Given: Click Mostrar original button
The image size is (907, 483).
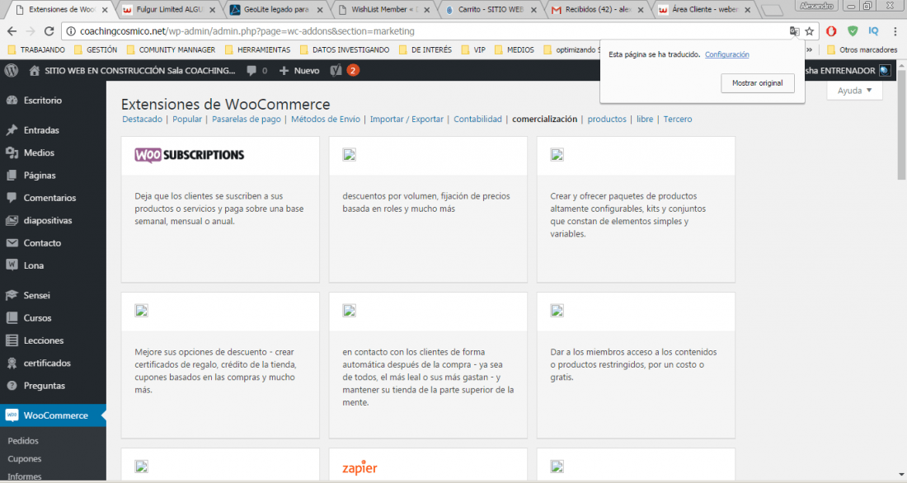Looking at the screenshot, I should click(757, 83).
